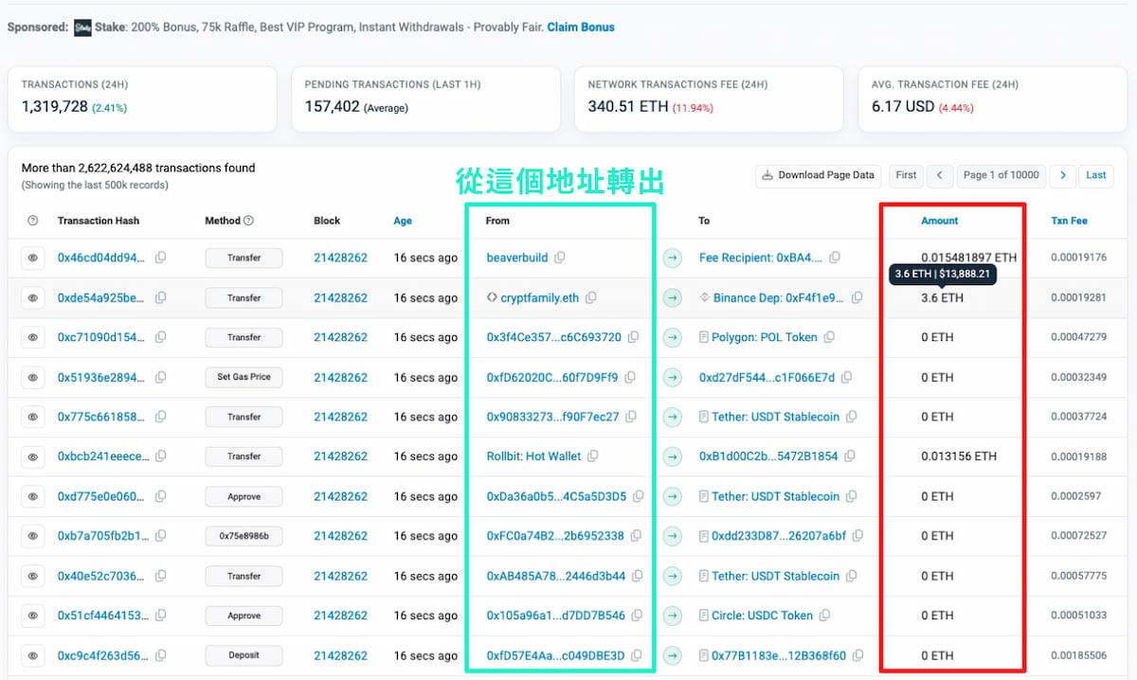Click help icon in table header's first column
The width and height of the screenshot is (1137, 680).
click(33, 221)
